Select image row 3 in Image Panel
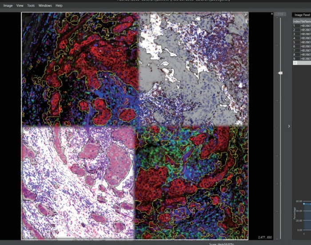The width and height of the screenshot is (311, 245). [x=302, y=34]
